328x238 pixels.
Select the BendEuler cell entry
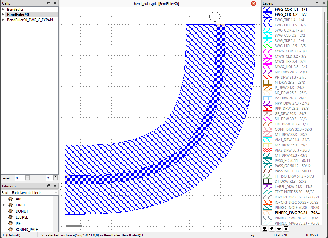(x=15, y=10)
